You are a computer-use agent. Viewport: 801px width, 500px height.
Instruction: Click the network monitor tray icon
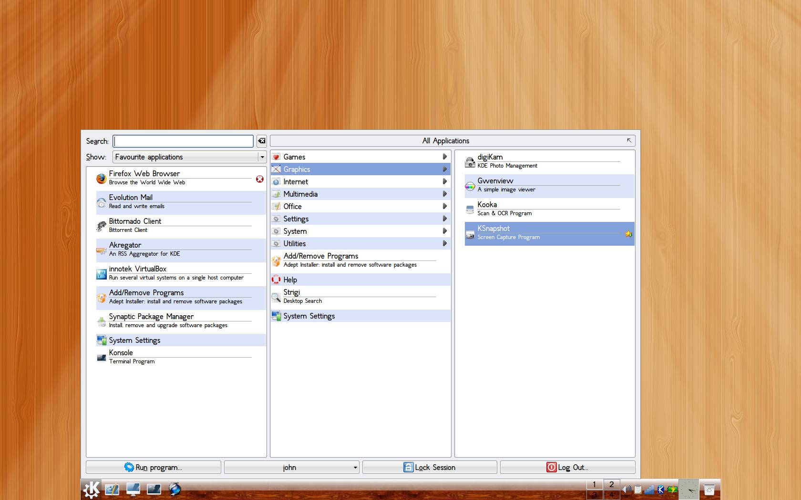[x=649, y=489]
